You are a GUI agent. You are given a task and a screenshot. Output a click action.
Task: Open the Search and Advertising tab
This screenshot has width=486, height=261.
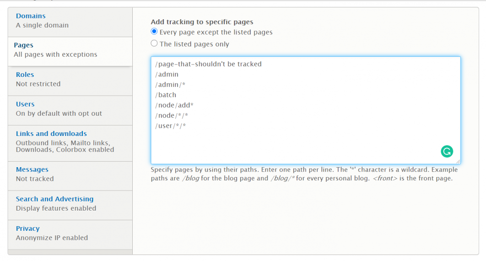(x=54, y=199)
